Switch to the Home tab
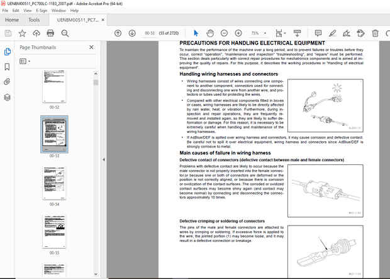Screen dimensions: 390x279 coord(12,20)
